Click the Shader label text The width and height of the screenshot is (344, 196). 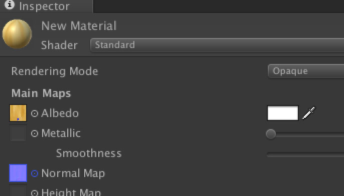[59, 45]
